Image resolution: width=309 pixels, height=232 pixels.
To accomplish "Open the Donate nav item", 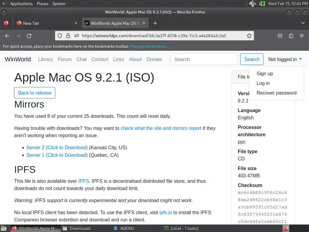I will tap(154, 60).
